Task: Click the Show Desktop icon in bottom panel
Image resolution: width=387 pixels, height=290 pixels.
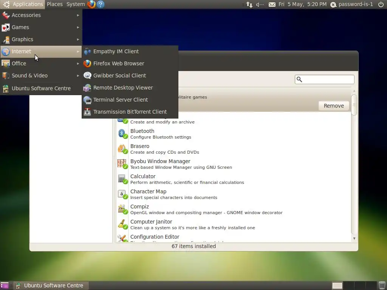Action: (x=5, y=285)
